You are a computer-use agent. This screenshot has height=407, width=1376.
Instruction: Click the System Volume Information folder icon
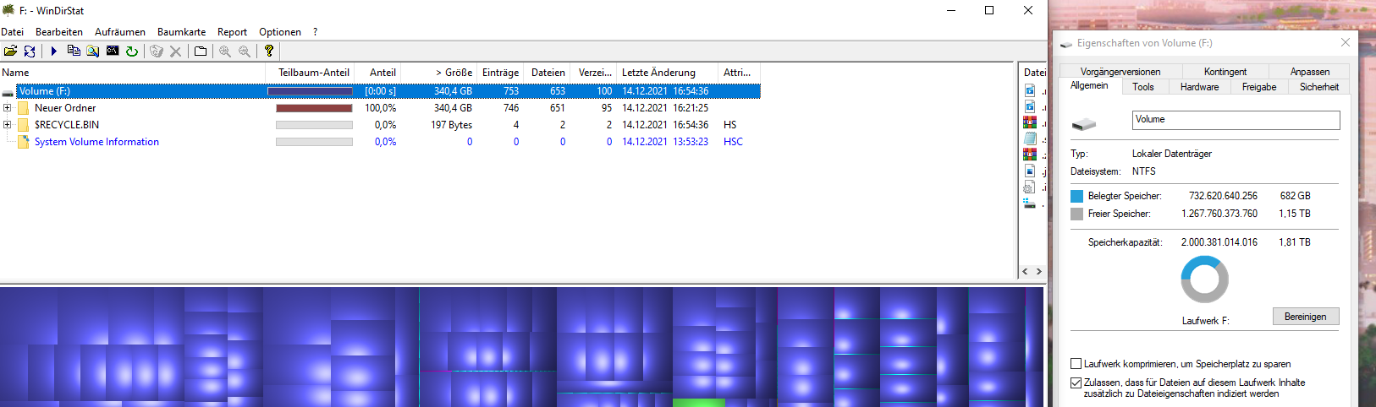[24, 142]
